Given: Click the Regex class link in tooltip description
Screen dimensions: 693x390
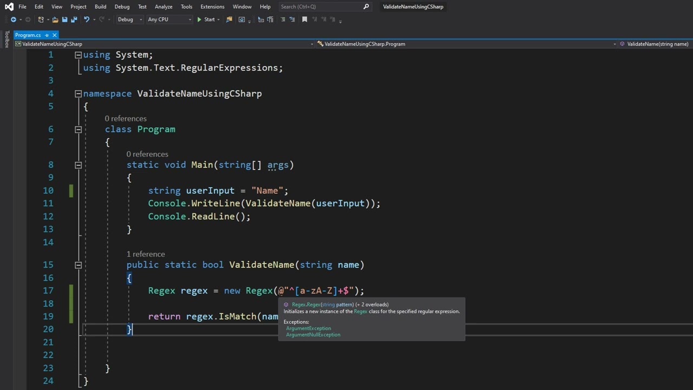Looking at the screenshot, I should [x=361, y=311].
